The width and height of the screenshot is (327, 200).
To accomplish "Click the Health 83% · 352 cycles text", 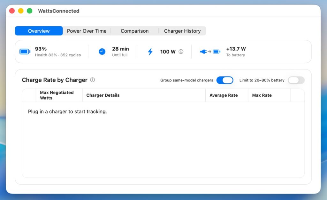I will point(58,55).
